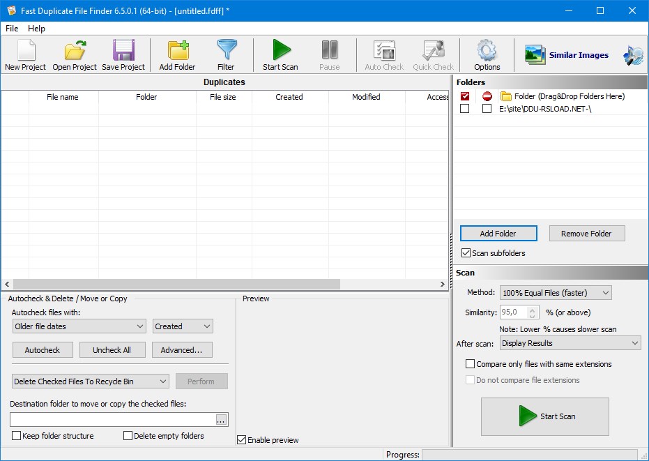Click the Uncheck All button
Screen dimensions: 649x461
coord(112,350)
